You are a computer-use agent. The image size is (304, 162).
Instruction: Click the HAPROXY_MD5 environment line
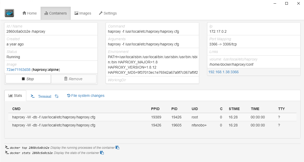153,73
